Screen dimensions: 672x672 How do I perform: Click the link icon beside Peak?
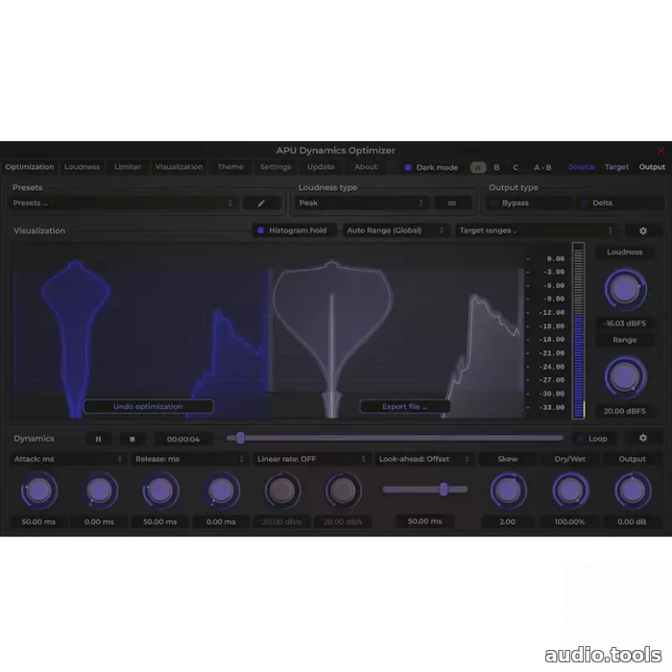452,204
